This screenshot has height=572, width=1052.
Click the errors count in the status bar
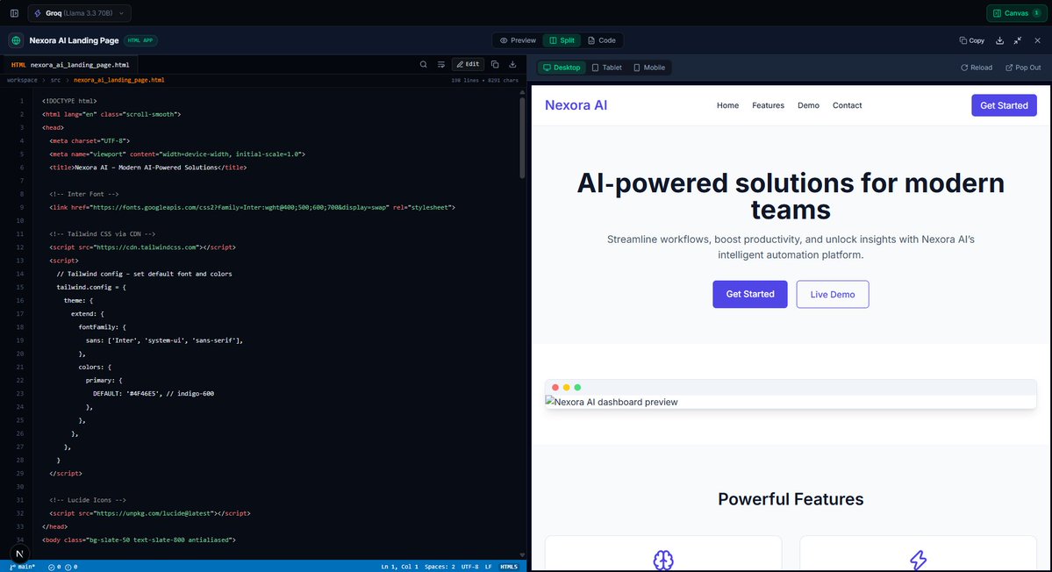(54, 567)
